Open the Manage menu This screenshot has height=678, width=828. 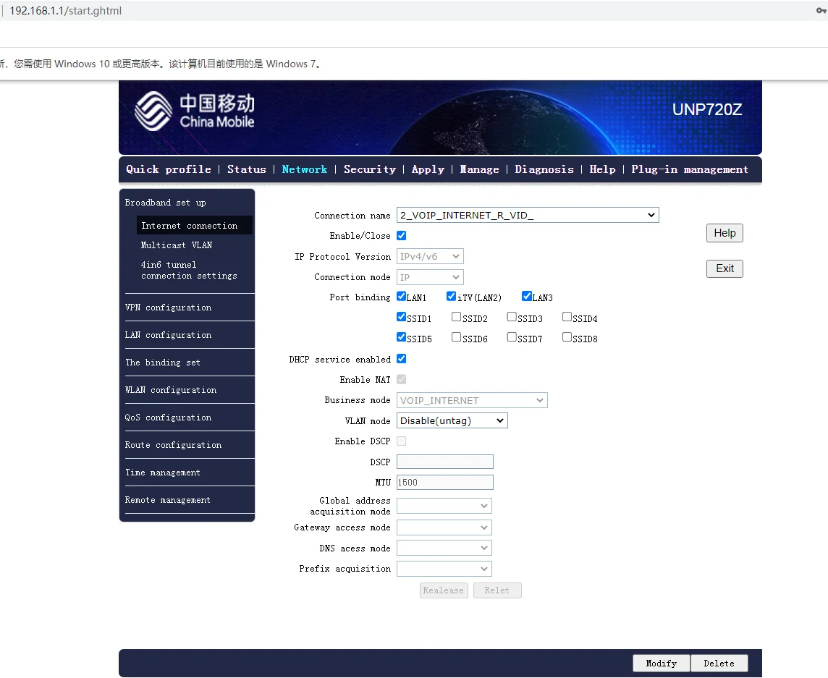pos(479,169)
